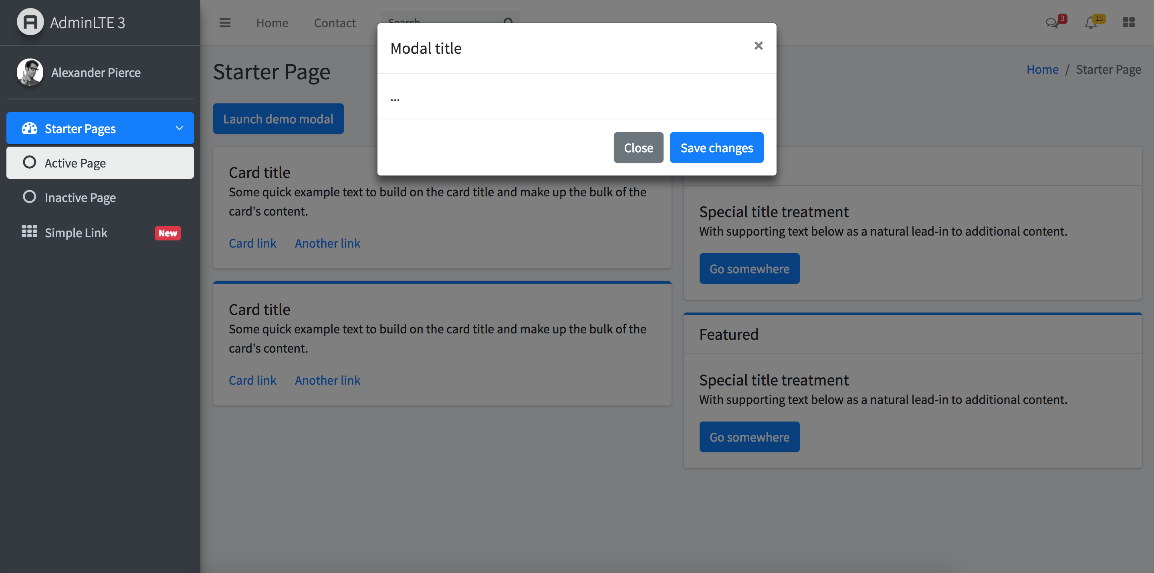Select the palette icon beside Starter Pages

pos(29,128)
